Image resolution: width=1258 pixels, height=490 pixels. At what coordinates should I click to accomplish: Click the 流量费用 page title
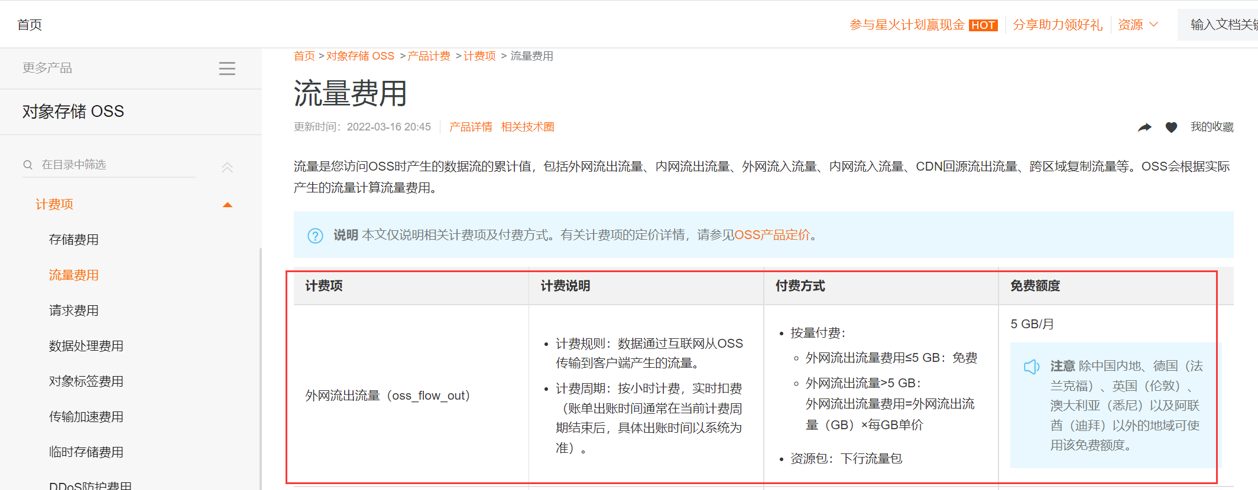point(351,93)
